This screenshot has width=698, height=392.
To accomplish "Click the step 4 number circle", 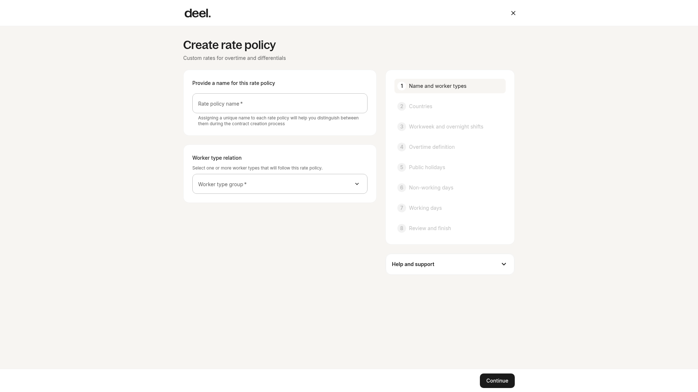I will pyautogui.click(x=401, y=147).
